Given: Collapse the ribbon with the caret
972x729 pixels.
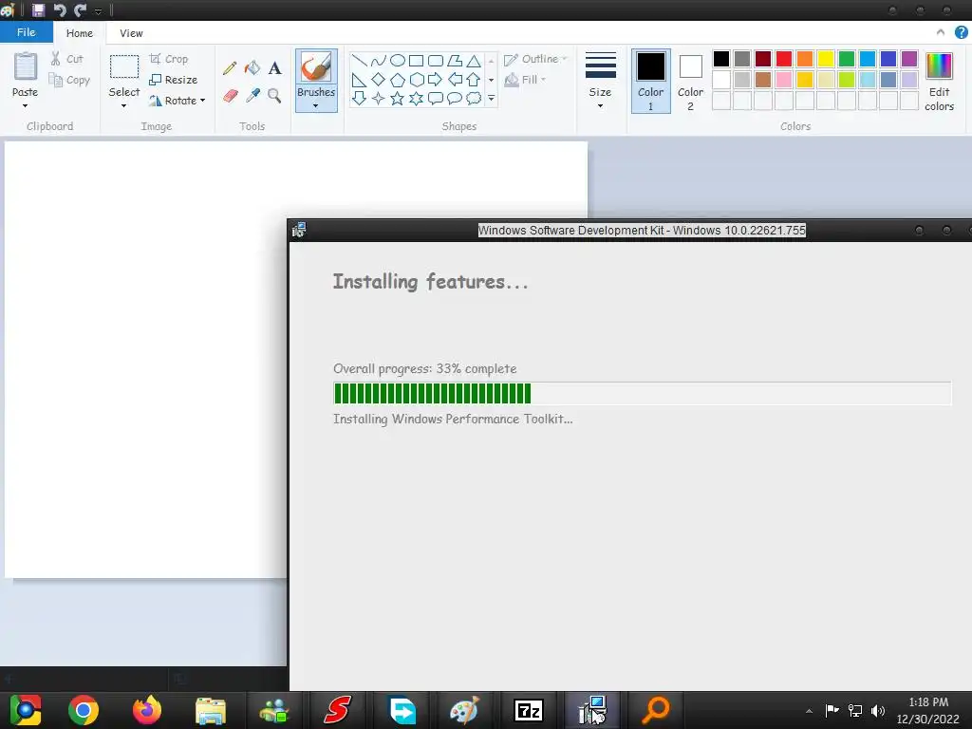Looking at the screenshot, I should click(941, 32).
